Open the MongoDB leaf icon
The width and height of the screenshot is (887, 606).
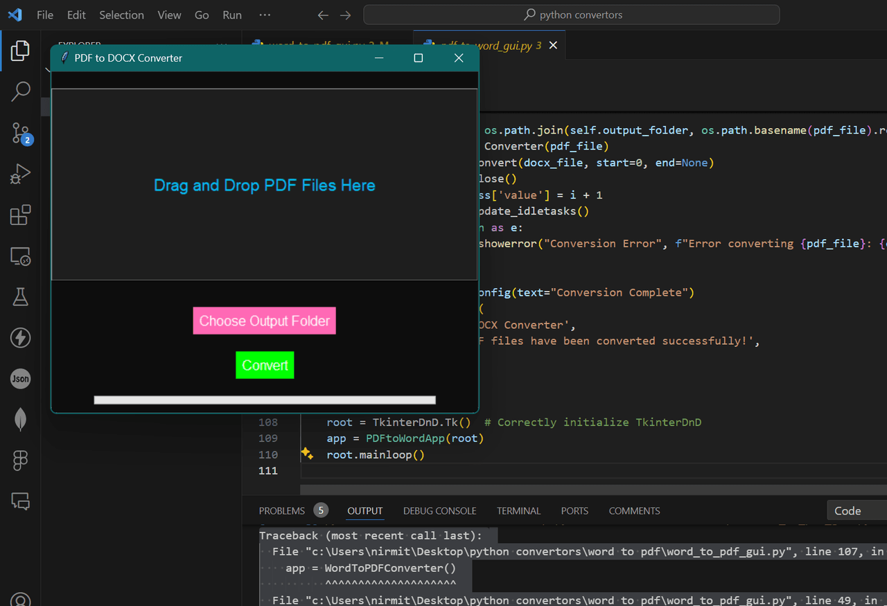click(x=20, y=420)
